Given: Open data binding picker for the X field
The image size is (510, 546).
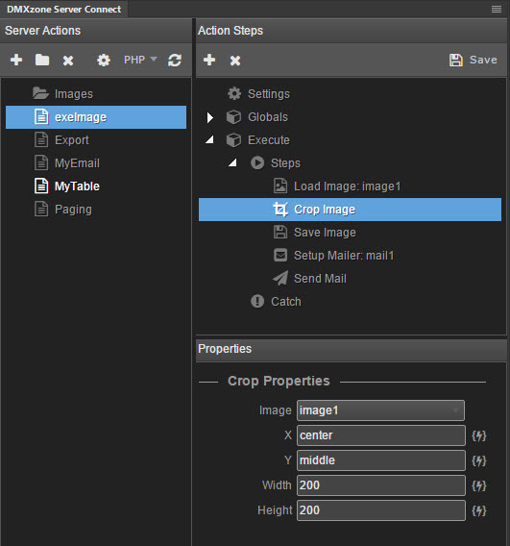Looking at the screenshot, I should 478,435.
